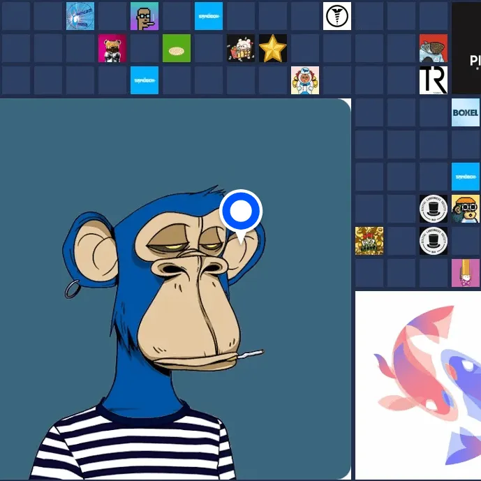Image resolution: width=481 pixels, height=481 pixels.
Task: Select the Sandbox tile below BOXEL
Action: [466, 177]
